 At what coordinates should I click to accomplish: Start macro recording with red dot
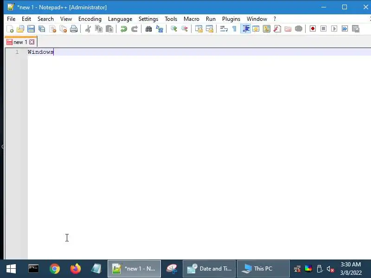[313, 29]
